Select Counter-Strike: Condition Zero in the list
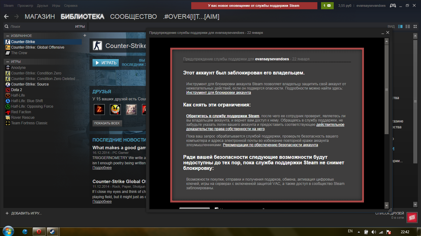The width and height of the screenshot is (421, 236). click(x=36, y=73)
